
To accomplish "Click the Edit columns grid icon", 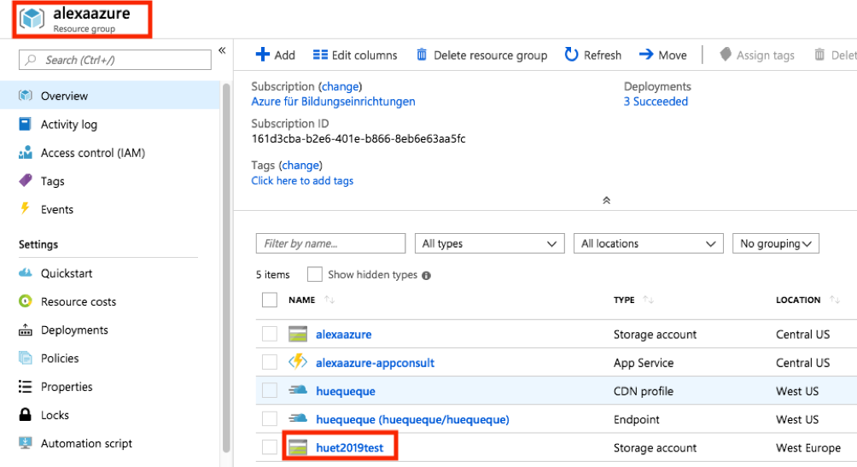I will 320,55.
